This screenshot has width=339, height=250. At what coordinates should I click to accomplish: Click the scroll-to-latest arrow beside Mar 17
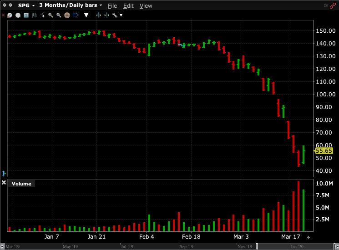(309, 237)
